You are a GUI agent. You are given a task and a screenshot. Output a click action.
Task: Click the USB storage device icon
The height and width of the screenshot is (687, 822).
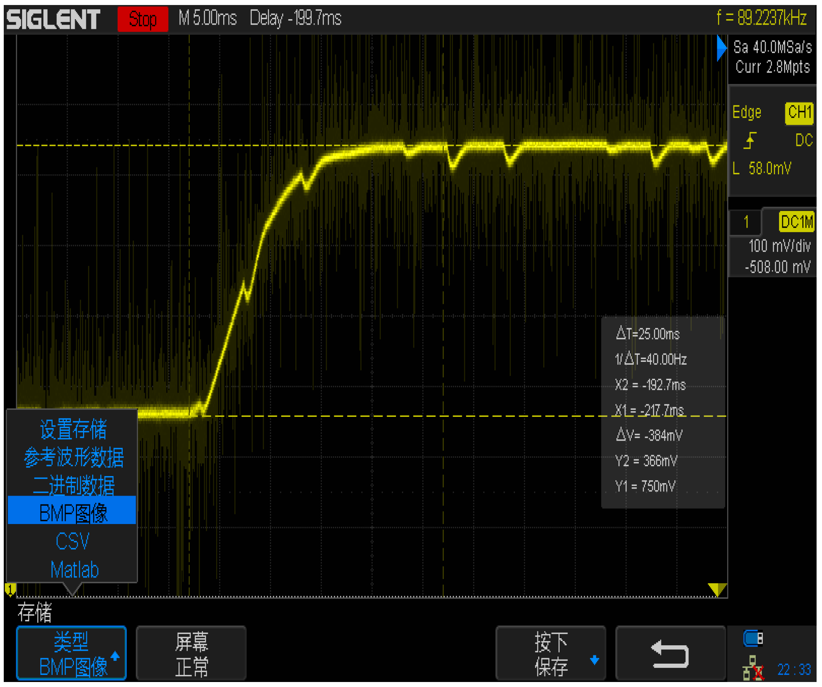pyautogui.click(x=753, y=638)
